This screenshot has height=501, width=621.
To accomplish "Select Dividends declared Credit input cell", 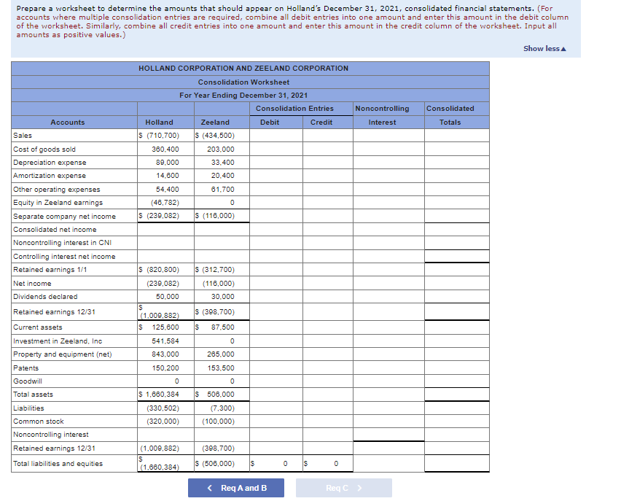I will point(328,297).
